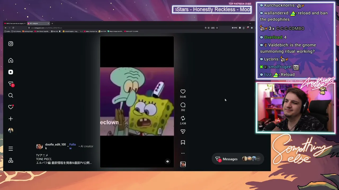
Task: Click the AI creator label
Action: click(x=87, y=146)
